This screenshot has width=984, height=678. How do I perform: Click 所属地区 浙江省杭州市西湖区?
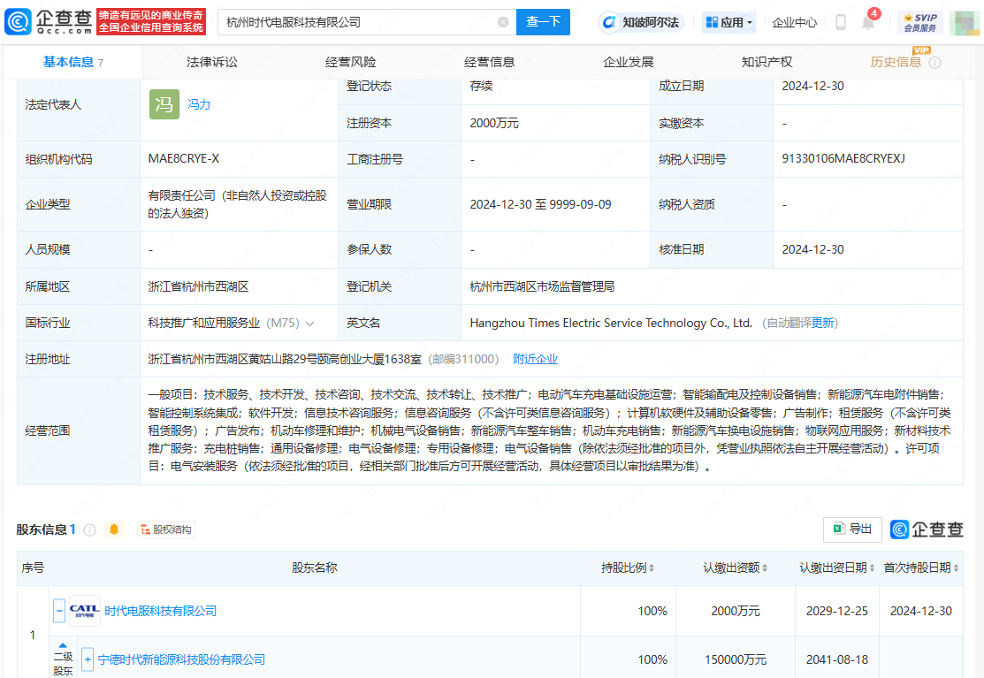[x=198, y=286]
